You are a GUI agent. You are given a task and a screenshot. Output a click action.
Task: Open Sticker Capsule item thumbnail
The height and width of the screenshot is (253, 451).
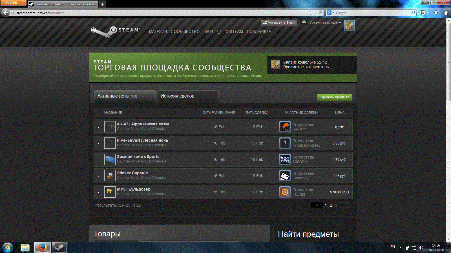pyautogui.click(x=110, y=176)
